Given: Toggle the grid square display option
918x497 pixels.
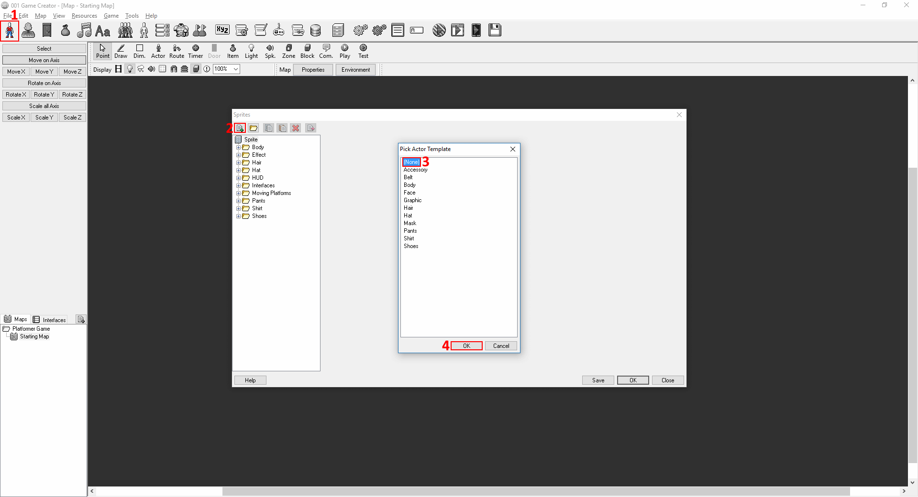Looking at the screenshot, I should tap(163, 69).
